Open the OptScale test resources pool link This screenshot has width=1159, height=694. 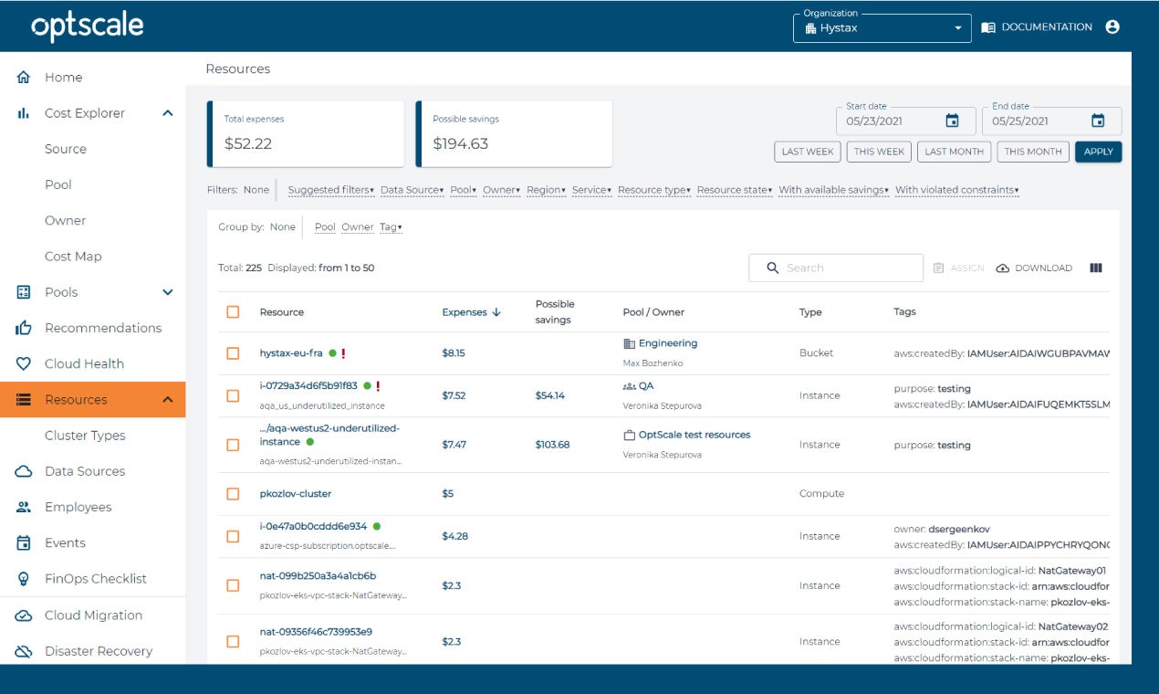(694, 435)
